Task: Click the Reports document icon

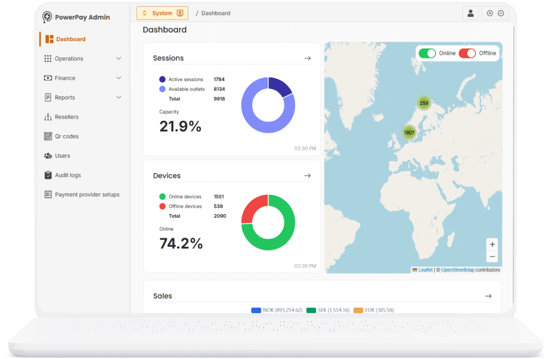Action: click(x=48, y=98)
